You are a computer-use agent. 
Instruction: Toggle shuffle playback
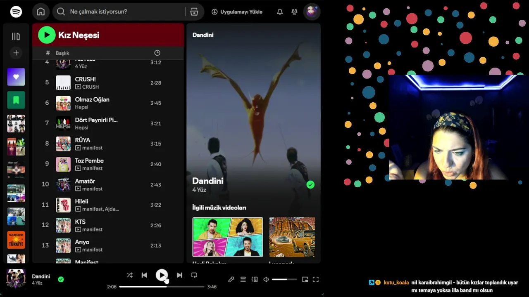(x=129, y=275)
